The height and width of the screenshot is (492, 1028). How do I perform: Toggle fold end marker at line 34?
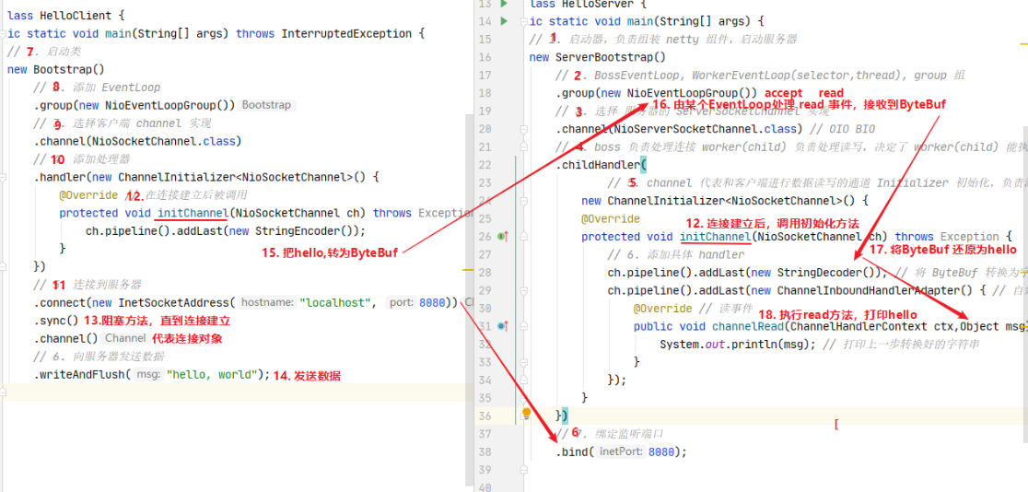pyautogui.click(x=525, y=379)
